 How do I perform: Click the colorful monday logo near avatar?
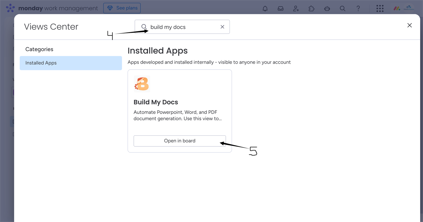pyautogui.click(x=397, y=8)
